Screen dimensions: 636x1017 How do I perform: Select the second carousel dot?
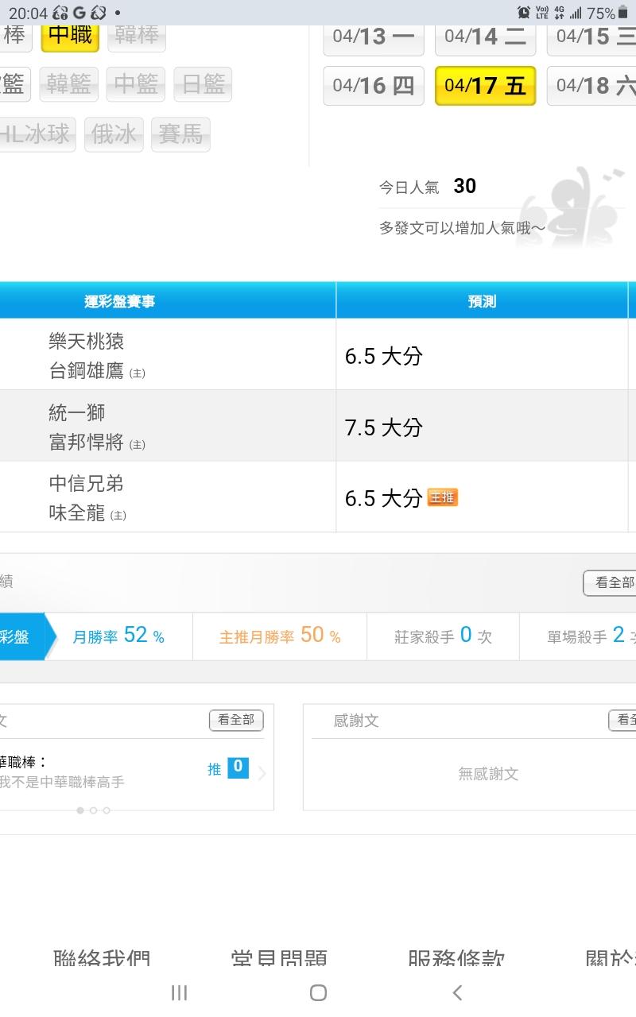tap(93, 810)
